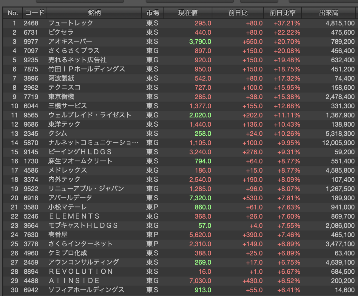Sort by the 銘柄 column header
Viewport: 358px width, 296px height.
pos(94,13)
